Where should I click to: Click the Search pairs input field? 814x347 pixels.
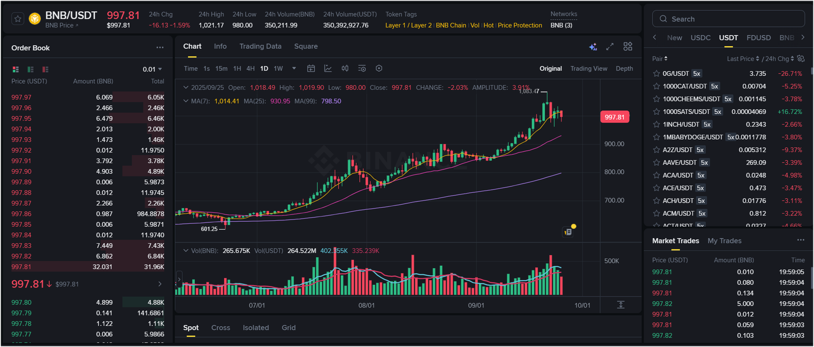coord(729,19)
